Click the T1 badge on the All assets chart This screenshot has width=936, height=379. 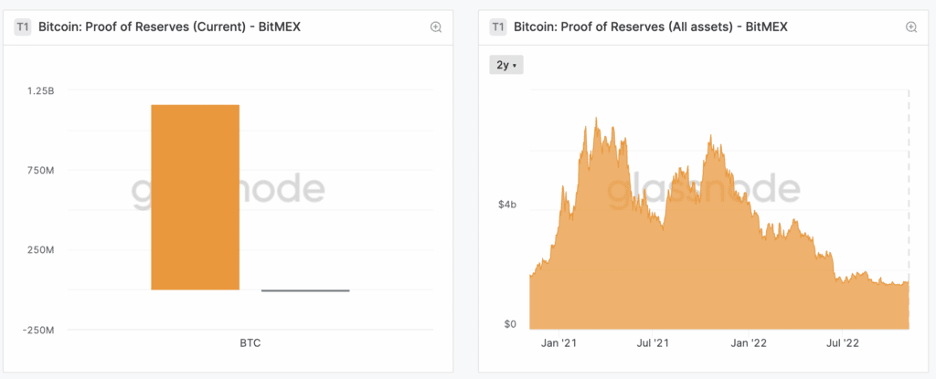(498, 27)
